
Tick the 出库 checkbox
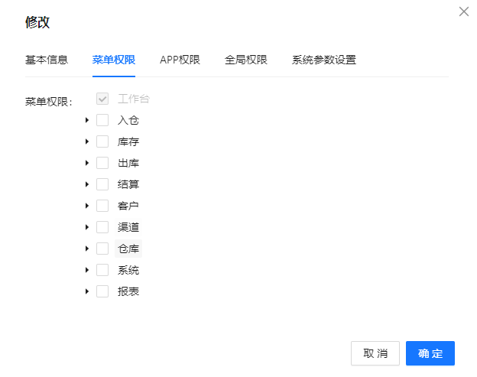[x=102, y=163]
